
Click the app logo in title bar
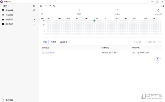coord(2,2)
